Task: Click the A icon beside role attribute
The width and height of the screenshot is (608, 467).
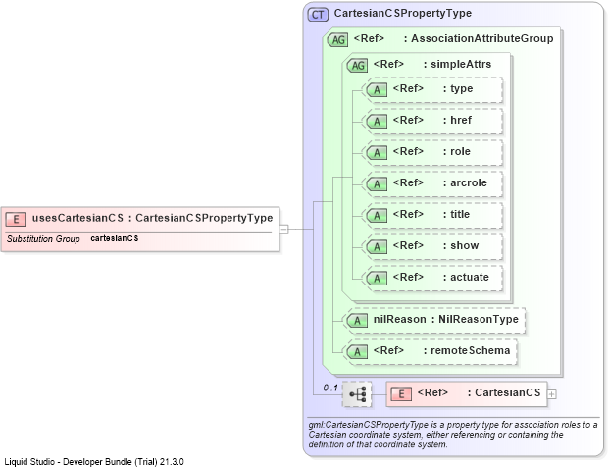Action: 377,153
